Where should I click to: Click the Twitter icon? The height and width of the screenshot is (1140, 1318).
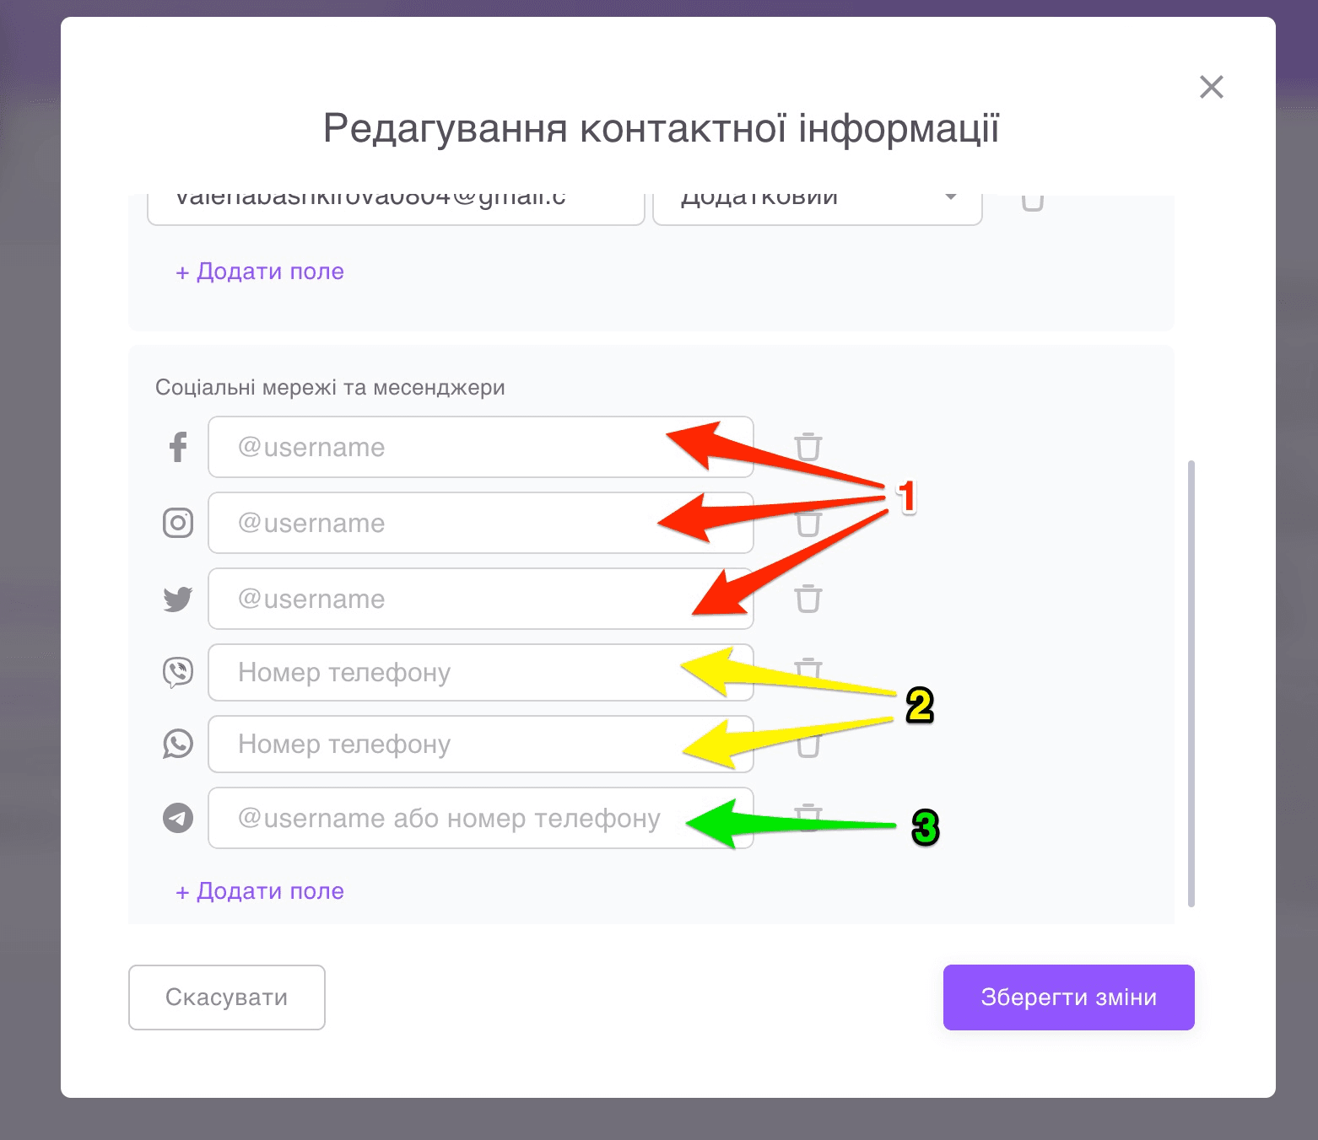coord(176,599)
